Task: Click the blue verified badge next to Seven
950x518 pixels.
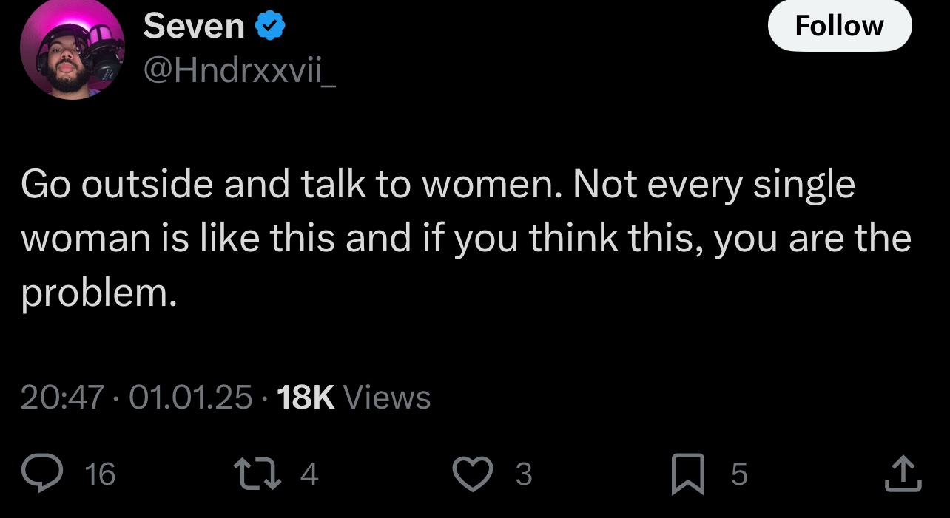Action: [271, 26]
